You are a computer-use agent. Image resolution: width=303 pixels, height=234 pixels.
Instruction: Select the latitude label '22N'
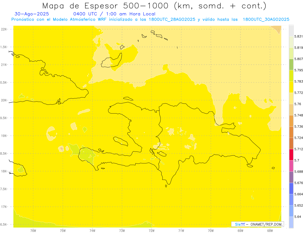4,29
